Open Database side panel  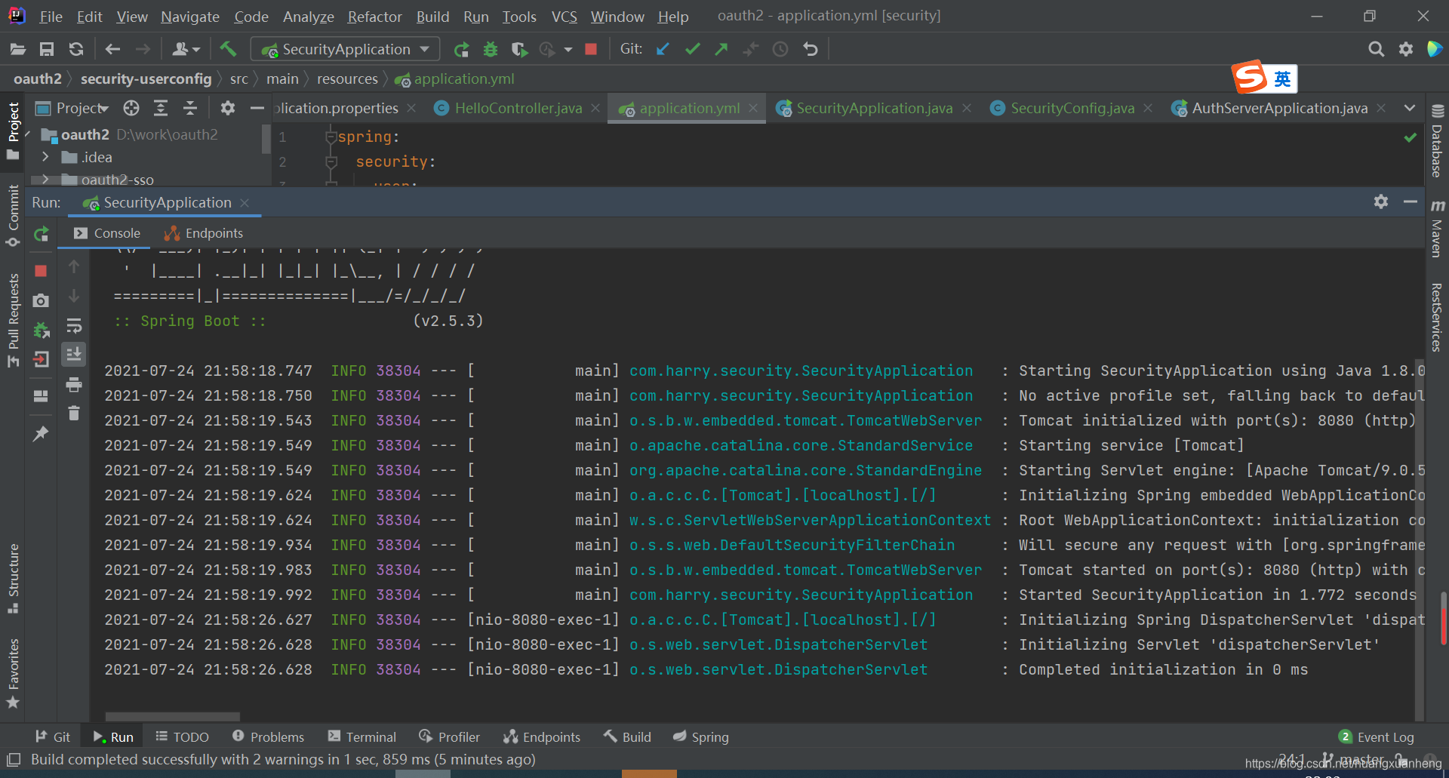1437,141
